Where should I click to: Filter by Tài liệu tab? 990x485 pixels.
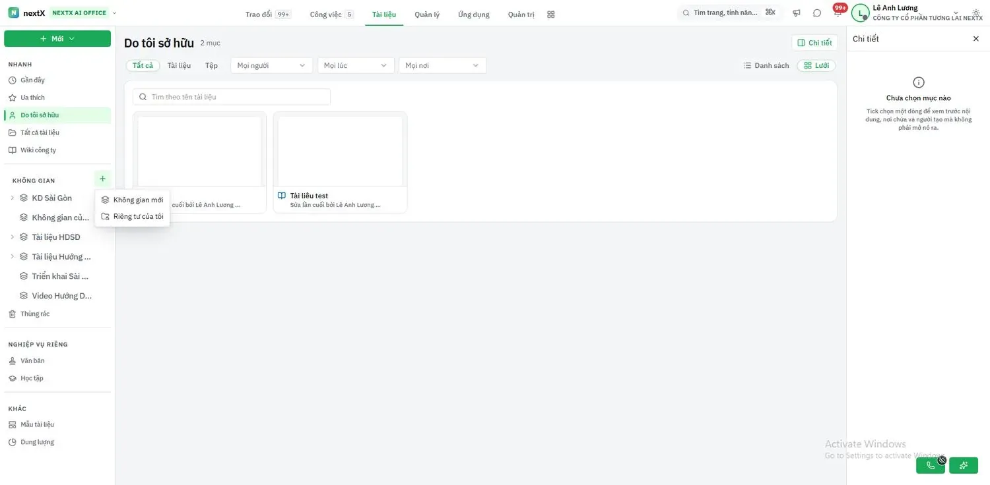[x=179, y=65]
